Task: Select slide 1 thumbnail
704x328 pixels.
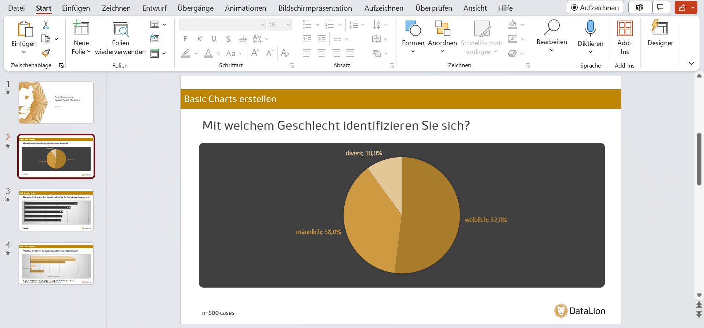Action: click(56, 102)
